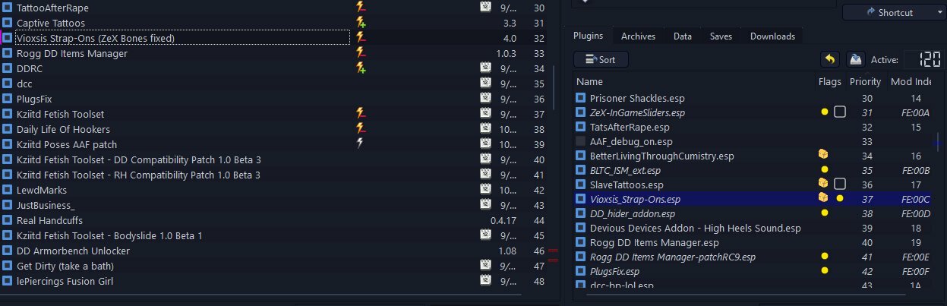Click conflict icon on Kziitd Fetish Toolset row
The height and width of the screenshot is (306, 947).
click(361, 114)
